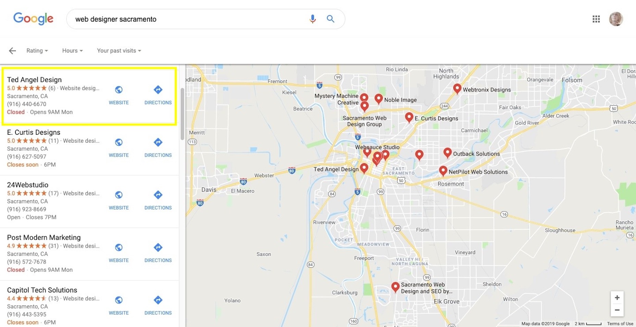Click WEBSITE label under Ted Angel Design
The width and height of the screenshot is (636, 327).
[119, 102]
